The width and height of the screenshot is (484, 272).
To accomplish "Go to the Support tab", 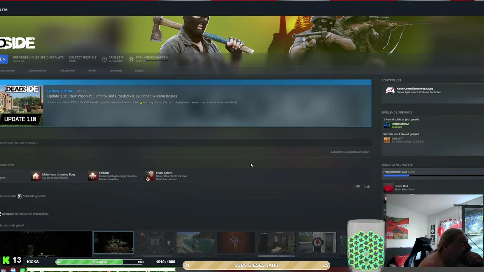I will [140, 71].
